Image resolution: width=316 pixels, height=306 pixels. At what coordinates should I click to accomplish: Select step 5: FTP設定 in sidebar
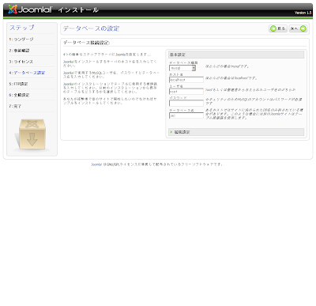[18, 84]
